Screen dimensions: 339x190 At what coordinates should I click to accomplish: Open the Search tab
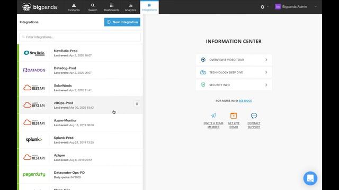click(x=93, y=7)
